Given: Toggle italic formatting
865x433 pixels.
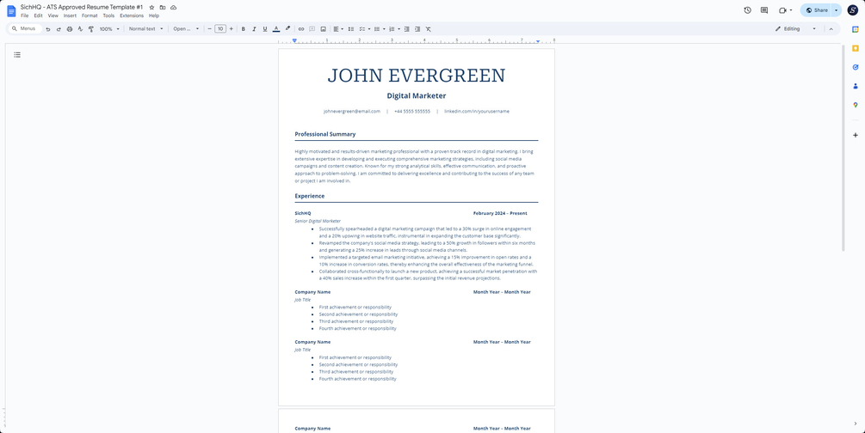Looking at the screenshot, I should 254,28.
